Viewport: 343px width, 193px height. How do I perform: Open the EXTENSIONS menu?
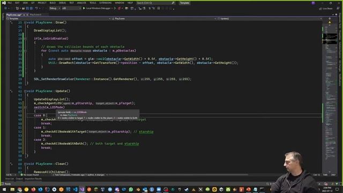[106, 3]
